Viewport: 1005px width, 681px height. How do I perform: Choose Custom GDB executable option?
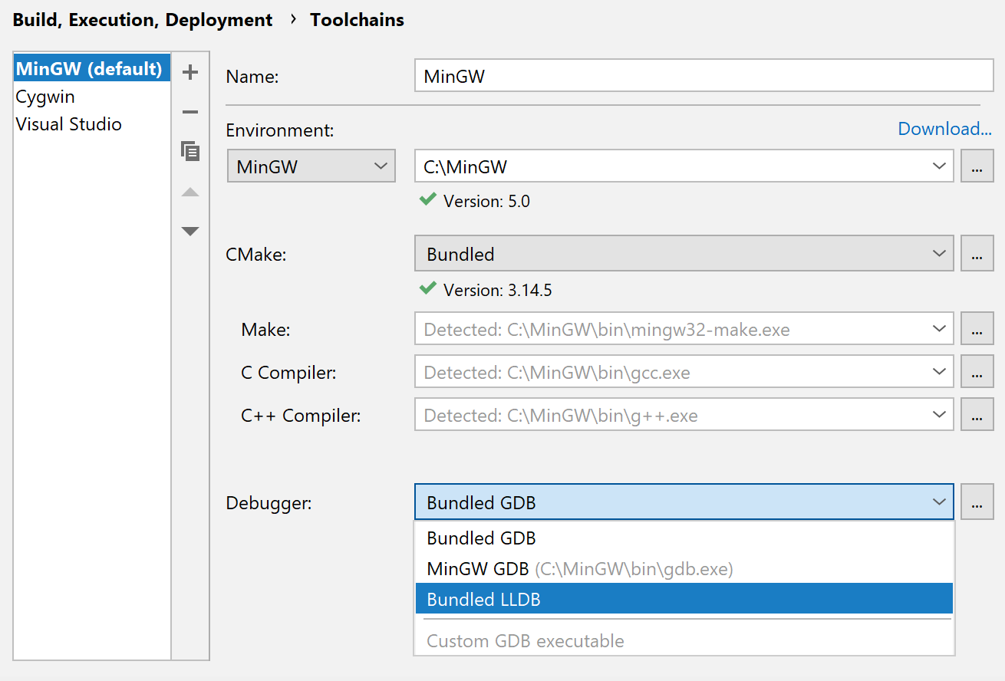point(684,641)
